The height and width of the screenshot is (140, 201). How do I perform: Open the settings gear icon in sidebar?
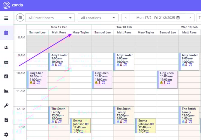6,135
